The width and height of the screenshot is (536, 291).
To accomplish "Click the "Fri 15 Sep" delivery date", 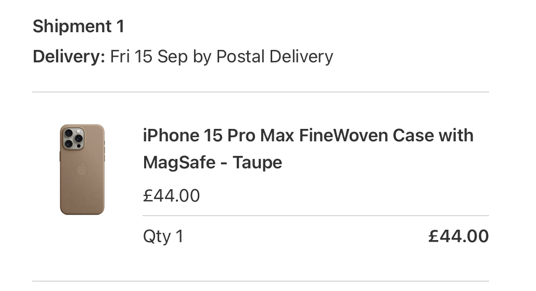I will [149, 56].
